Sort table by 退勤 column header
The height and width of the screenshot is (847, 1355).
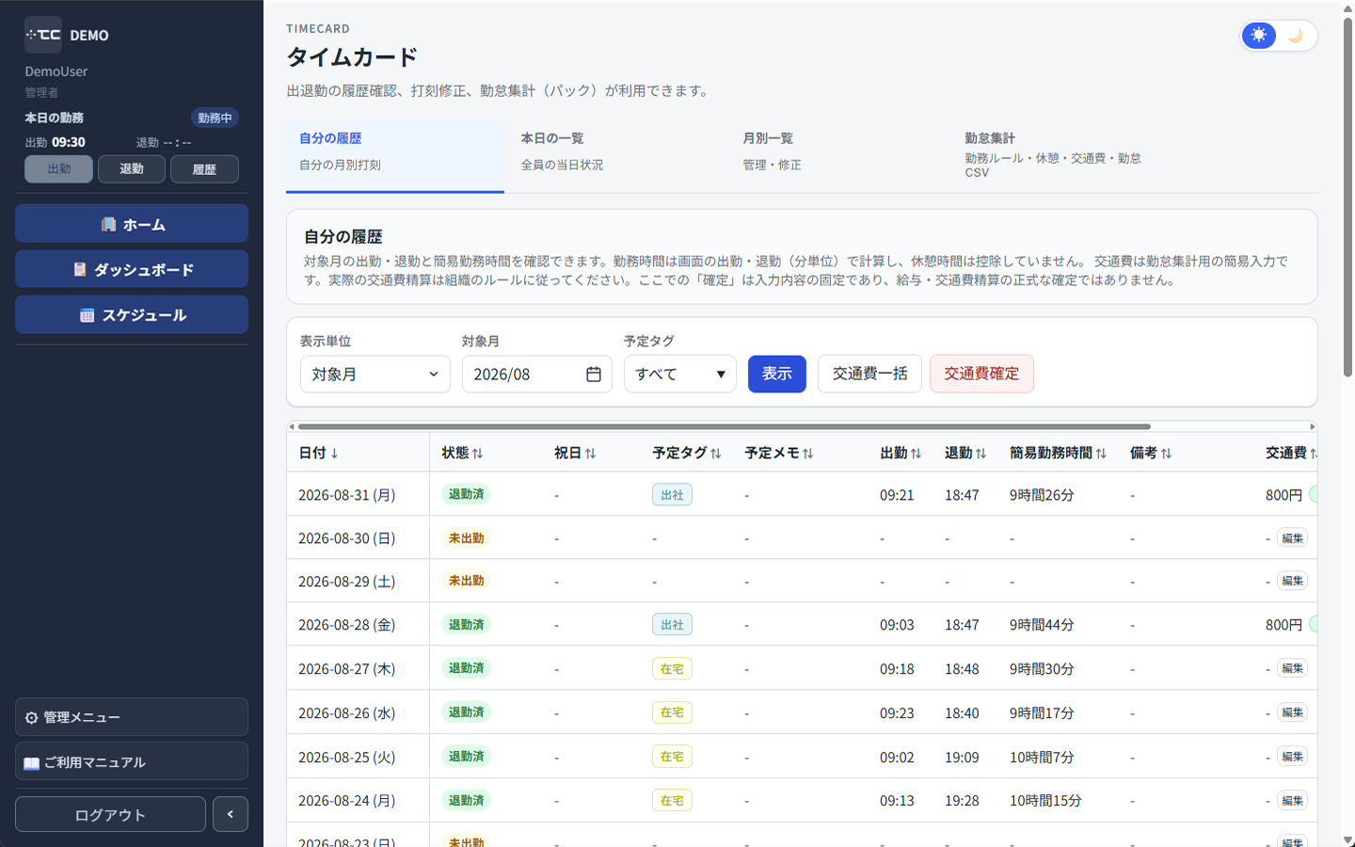(965, 453)
